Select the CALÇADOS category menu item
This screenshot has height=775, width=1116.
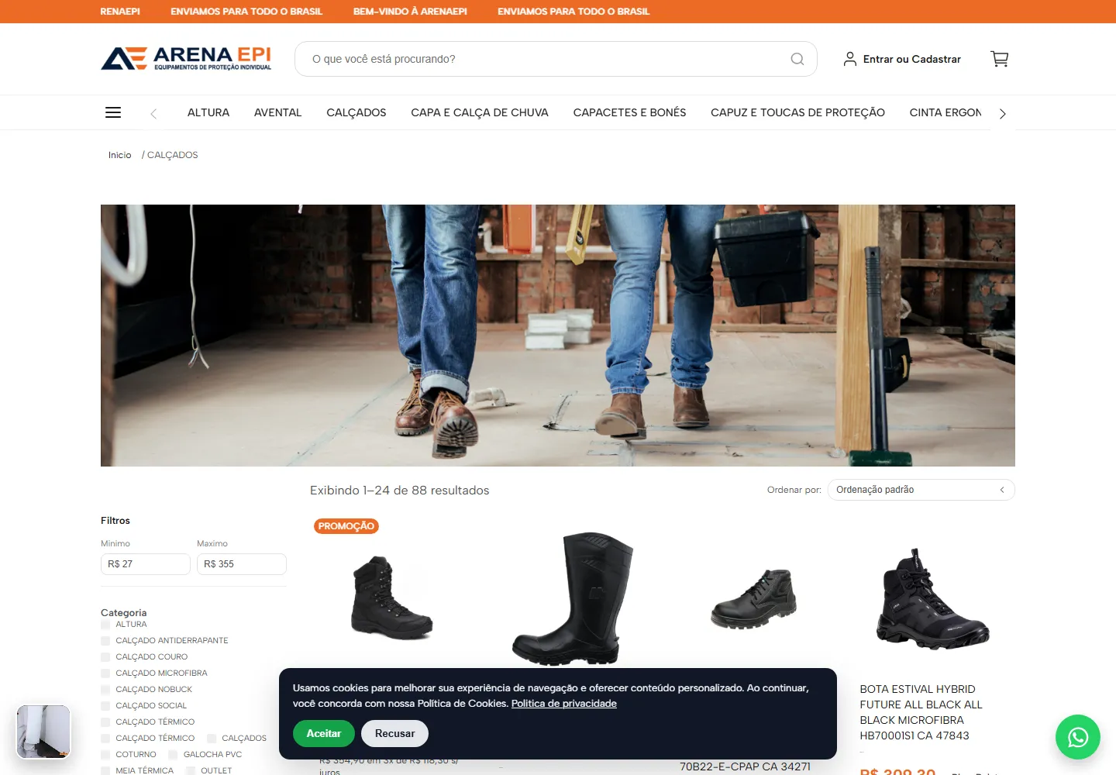tap(356, 112)
